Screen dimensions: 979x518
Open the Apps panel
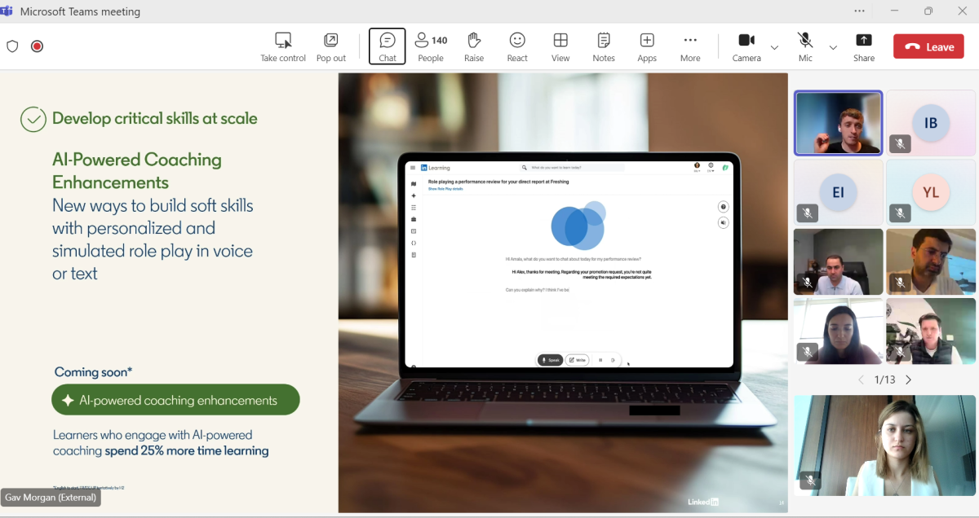coord(647,46)
